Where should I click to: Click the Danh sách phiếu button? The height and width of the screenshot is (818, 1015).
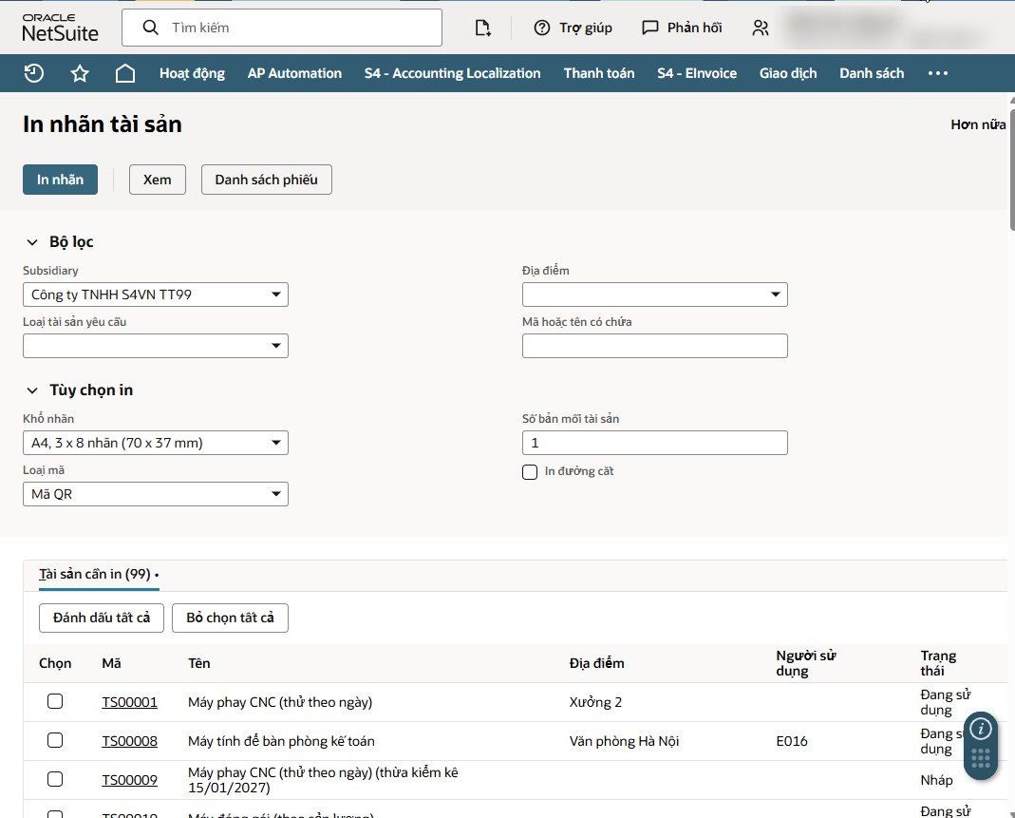tap(267, 180)
